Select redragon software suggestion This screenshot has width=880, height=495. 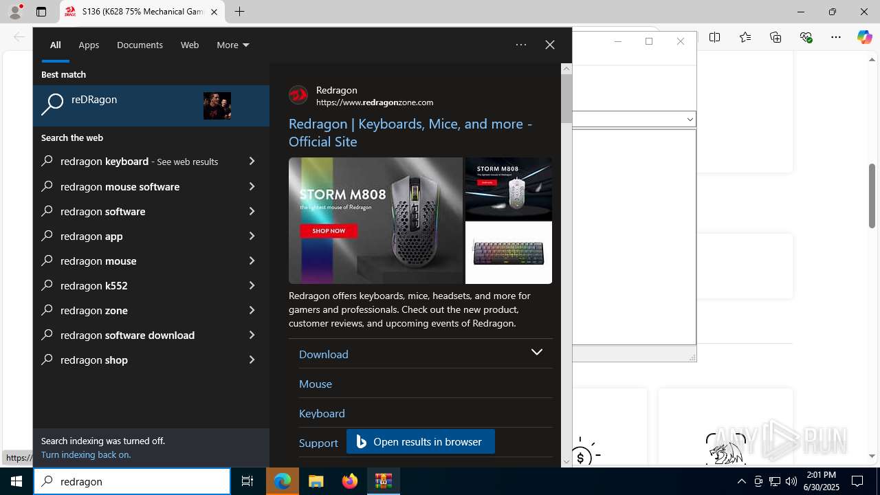coord(102,211)
